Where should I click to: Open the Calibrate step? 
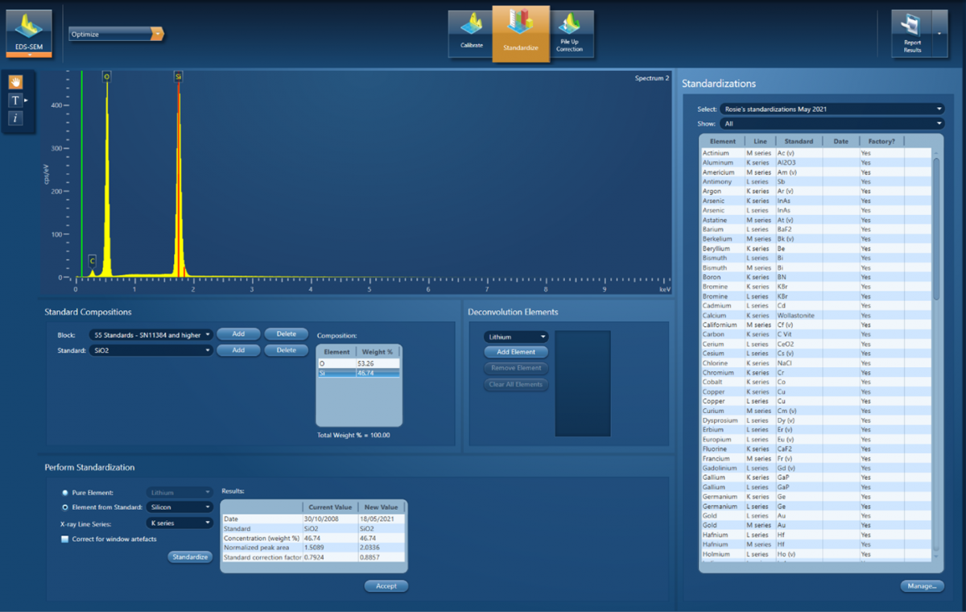[x=471, y=34]
